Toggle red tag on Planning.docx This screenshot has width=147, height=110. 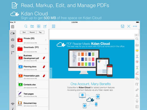44,67
